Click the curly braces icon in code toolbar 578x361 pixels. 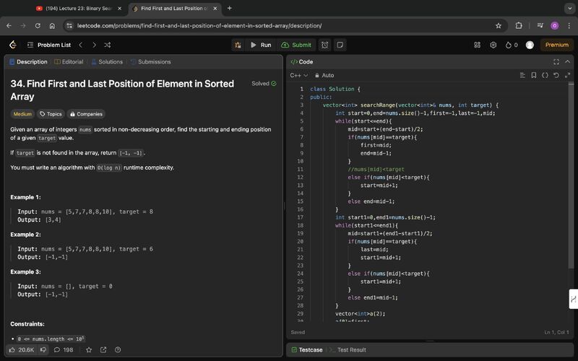(x=545, y=75)
